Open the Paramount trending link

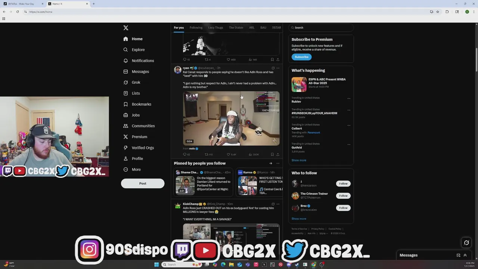tap(314, 133)
